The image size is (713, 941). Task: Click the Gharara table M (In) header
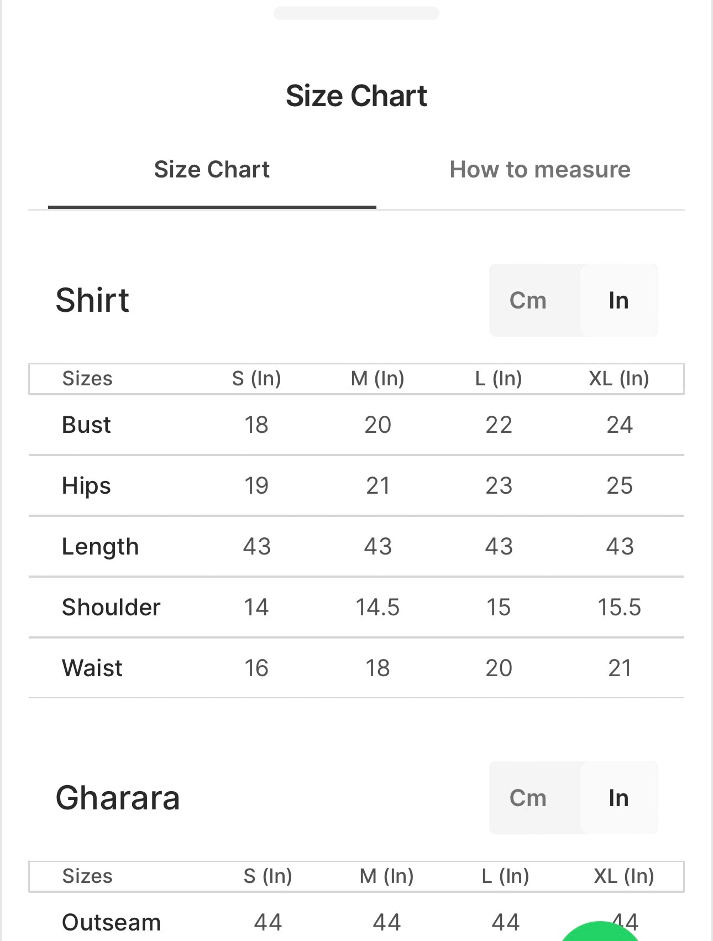coord(386,876)
